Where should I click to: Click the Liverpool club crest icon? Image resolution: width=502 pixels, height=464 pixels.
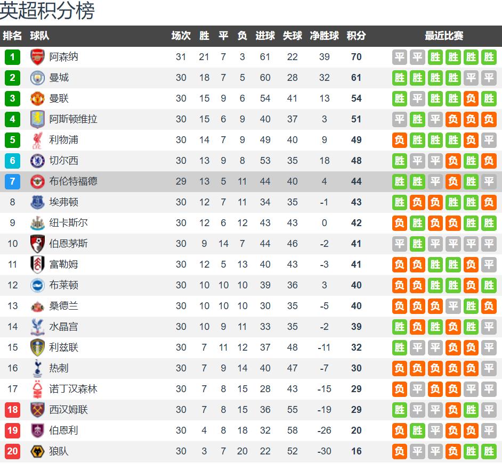tap(37, 140)
